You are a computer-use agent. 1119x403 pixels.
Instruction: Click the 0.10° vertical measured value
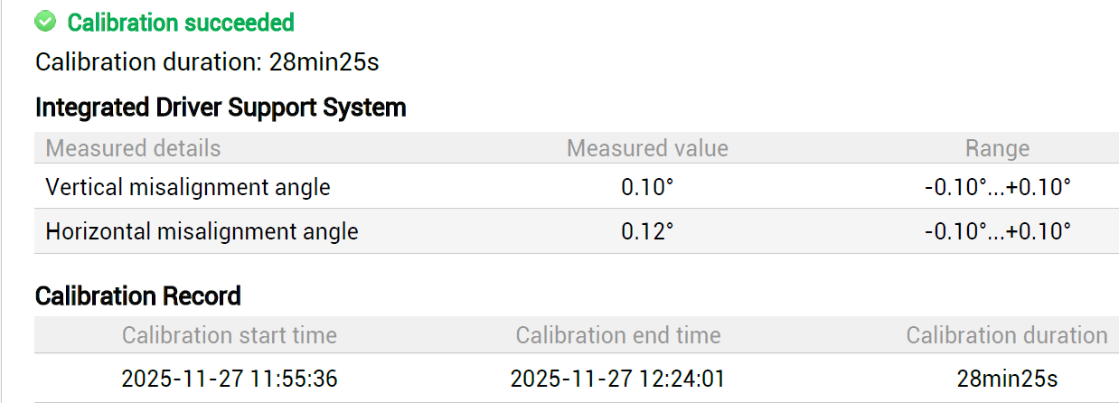[x=647, y=187]
